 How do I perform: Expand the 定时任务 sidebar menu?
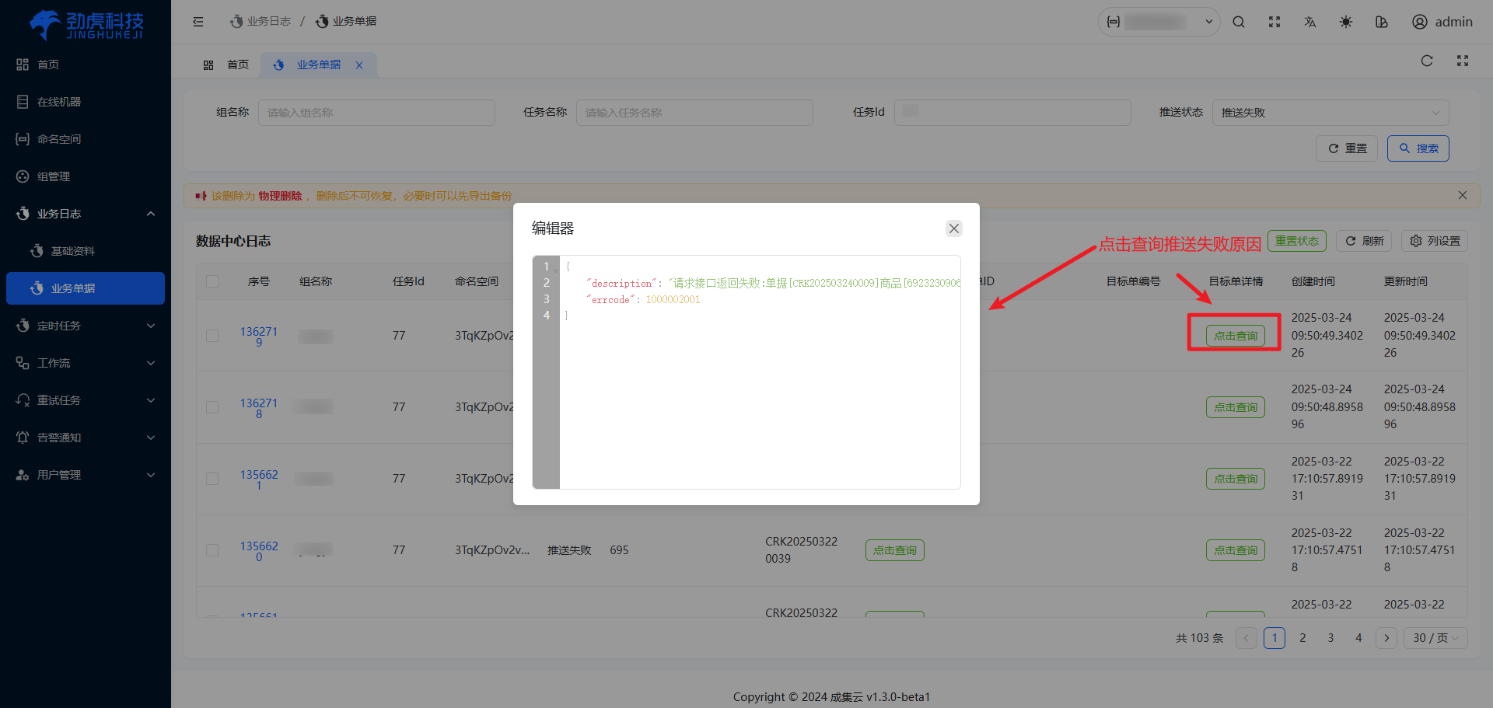tap(86, 326)
